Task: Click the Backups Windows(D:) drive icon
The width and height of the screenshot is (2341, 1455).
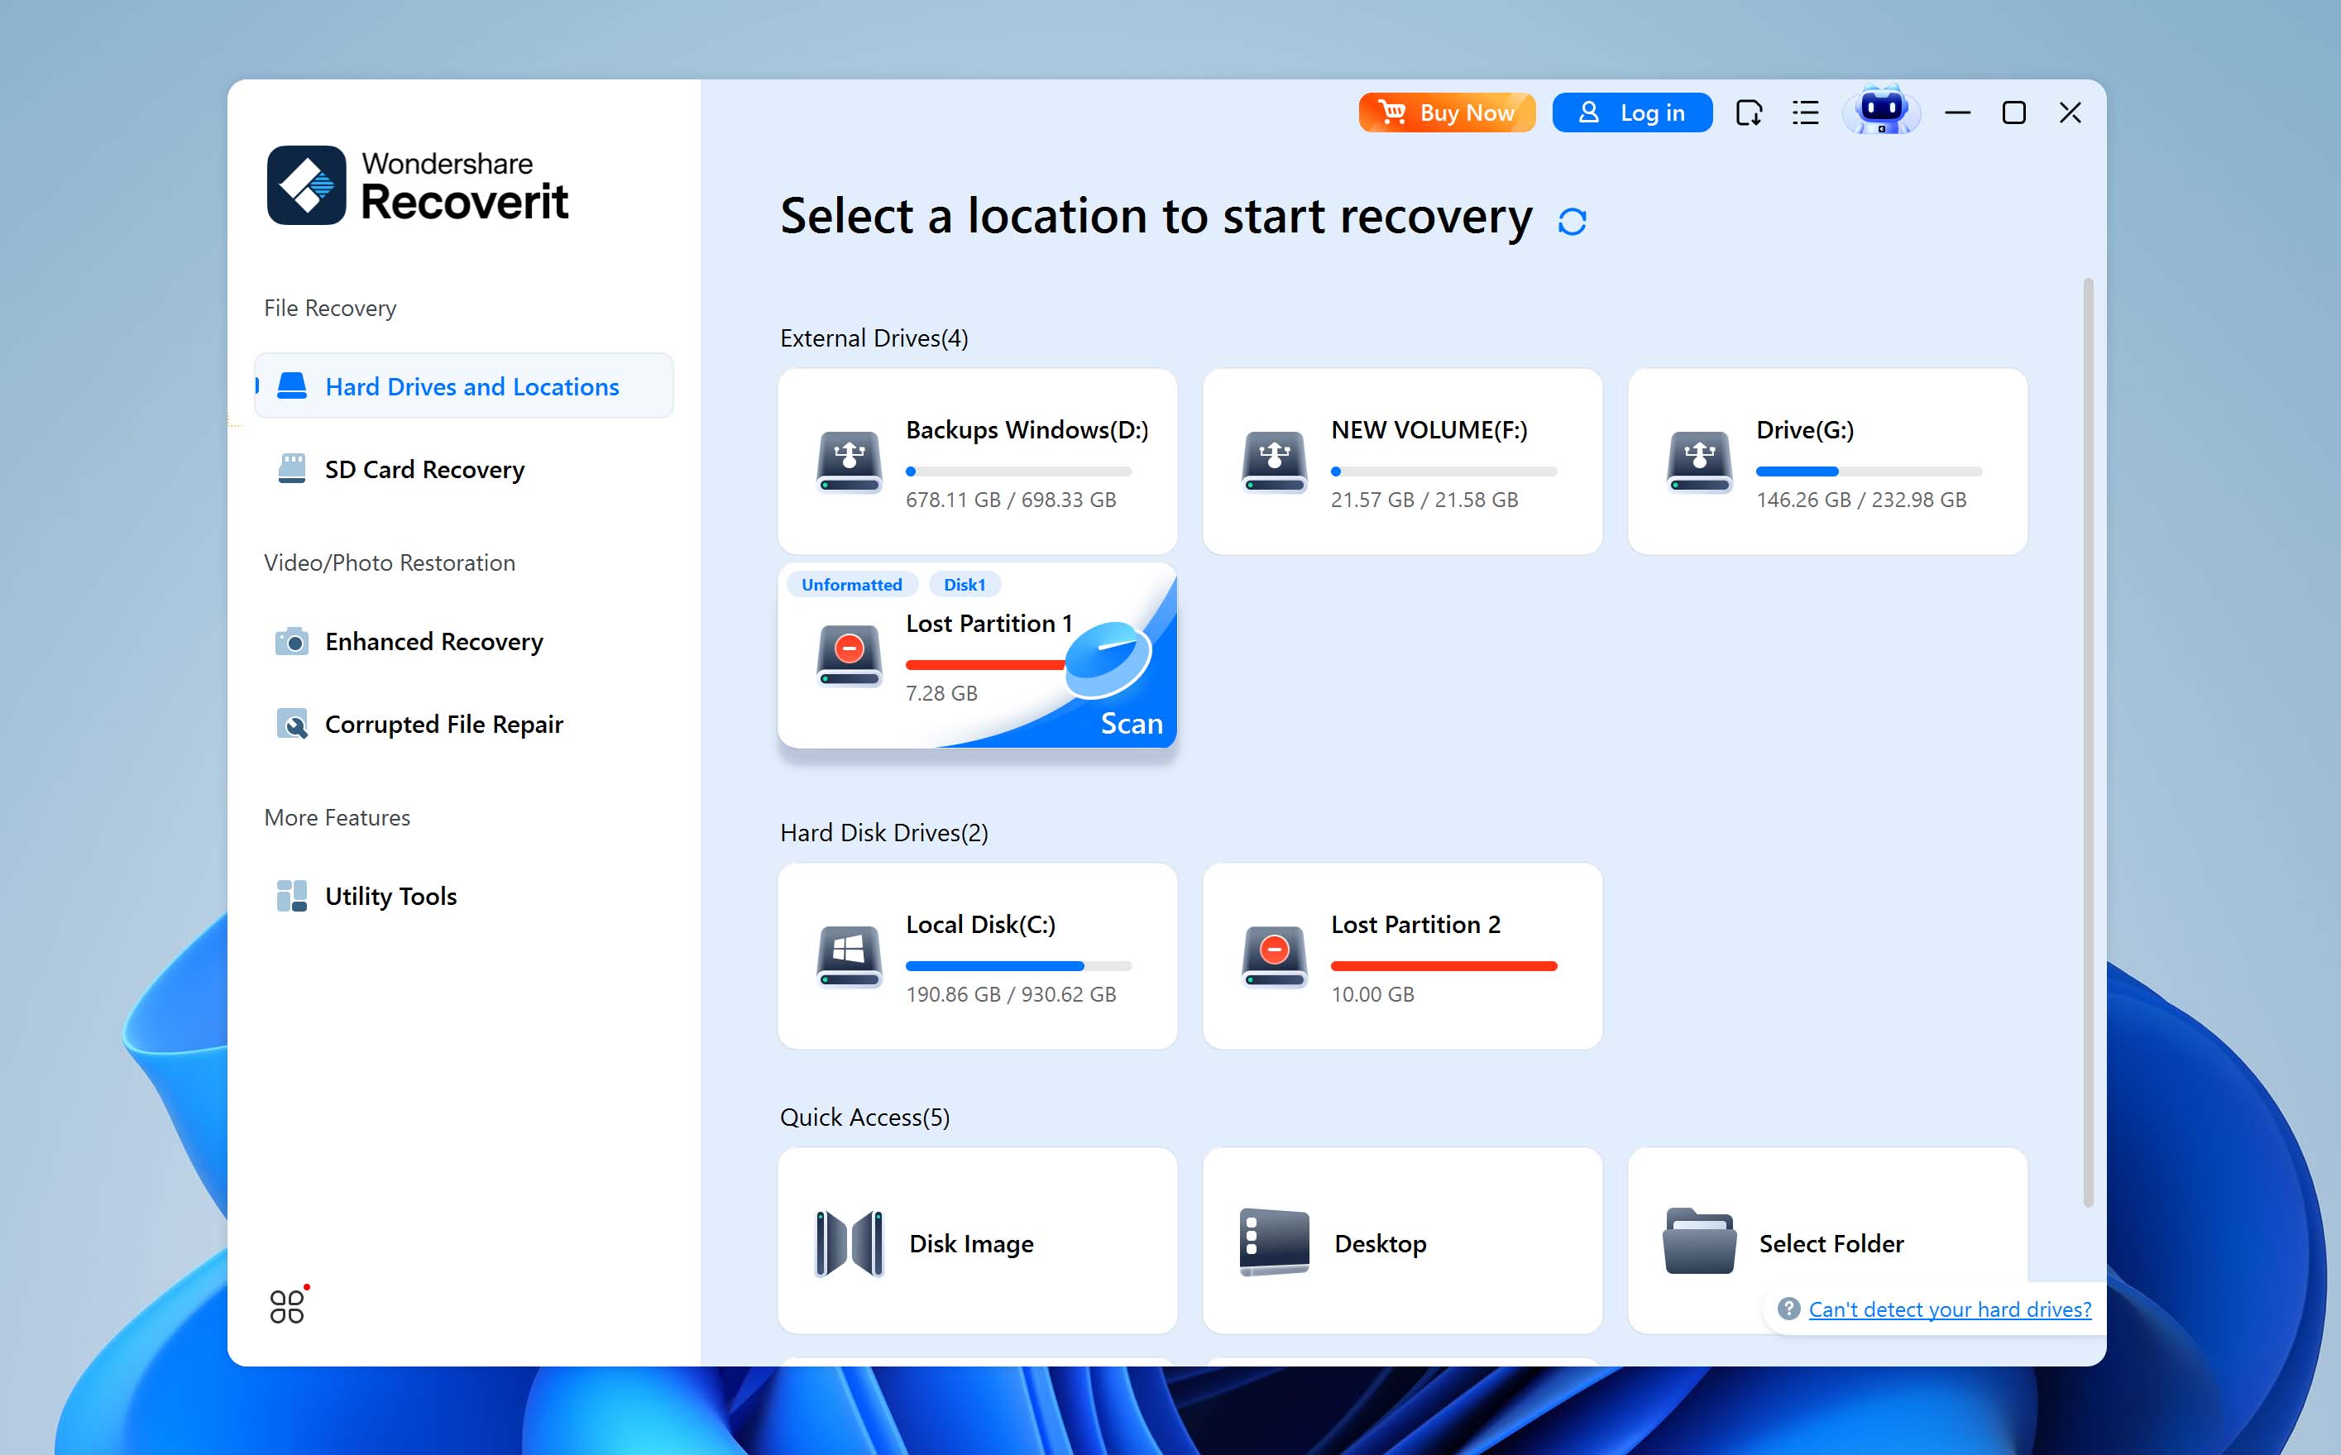Action: 849,462
